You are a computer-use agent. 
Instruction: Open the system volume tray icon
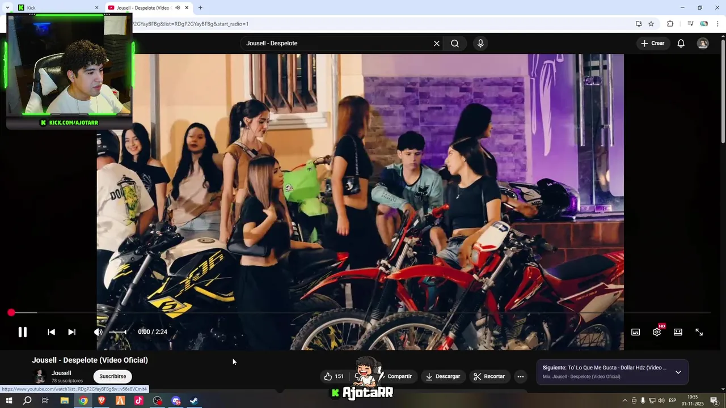click(x=661, y=401)
